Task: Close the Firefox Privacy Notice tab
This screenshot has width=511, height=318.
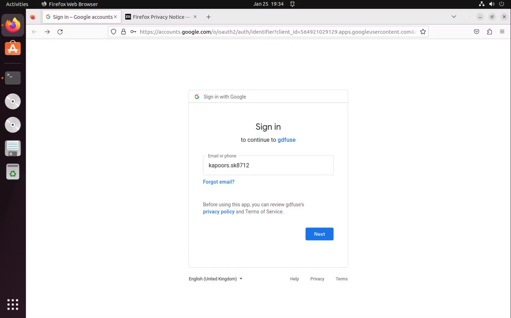Action: click(x=195, y=17)
